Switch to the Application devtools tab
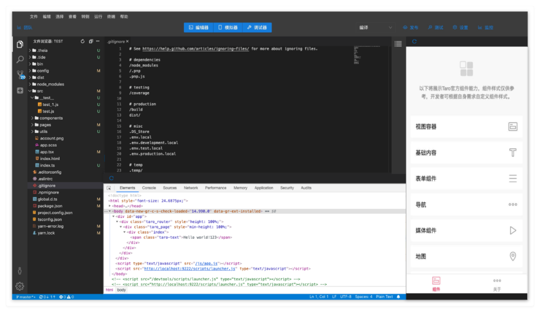 (264, 188)
